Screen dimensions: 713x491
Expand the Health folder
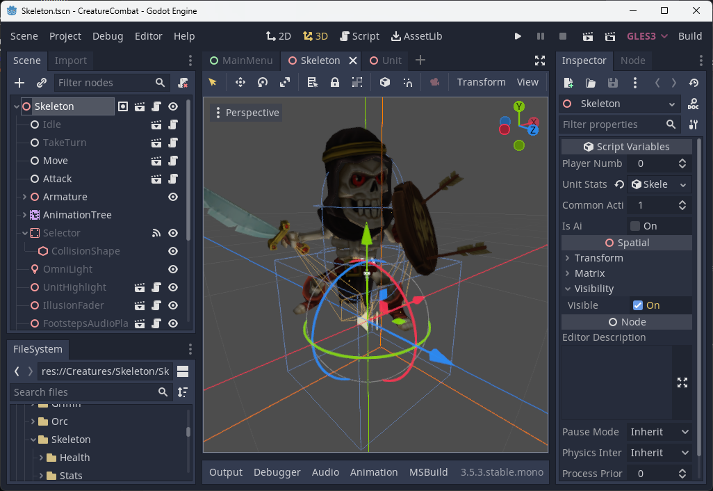point(41,458)
